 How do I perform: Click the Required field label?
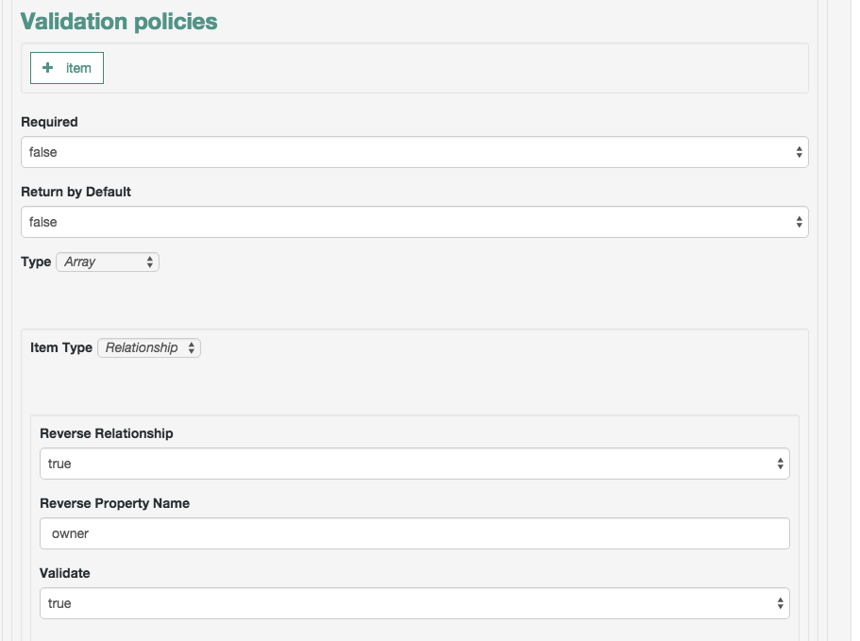[49, 122]
